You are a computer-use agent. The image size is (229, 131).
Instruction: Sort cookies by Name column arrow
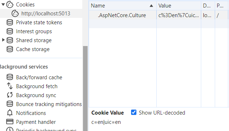[151, 6]
